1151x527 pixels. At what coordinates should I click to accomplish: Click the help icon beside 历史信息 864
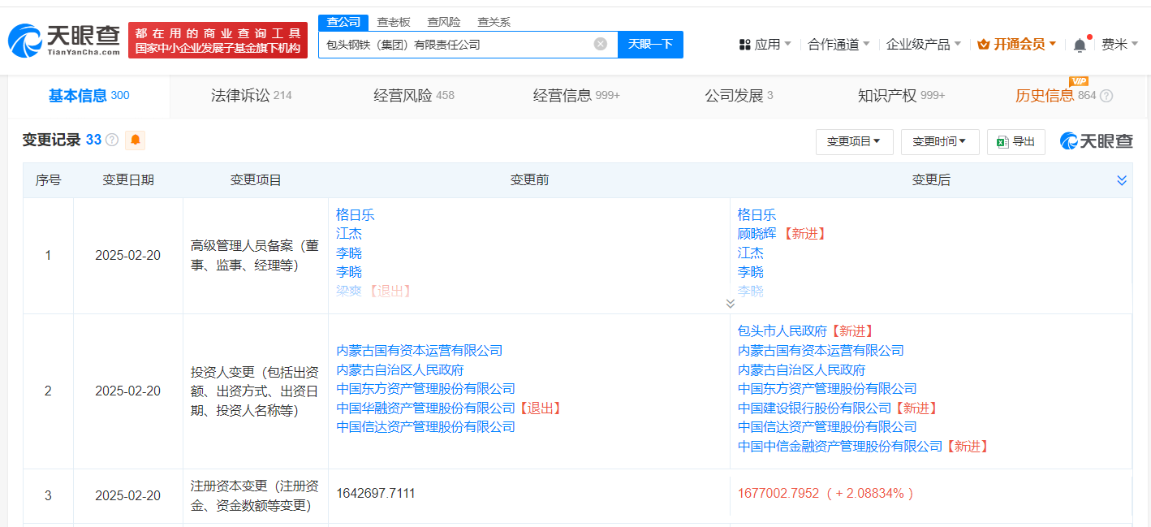pyautogui.click(x=1106, y=96)
